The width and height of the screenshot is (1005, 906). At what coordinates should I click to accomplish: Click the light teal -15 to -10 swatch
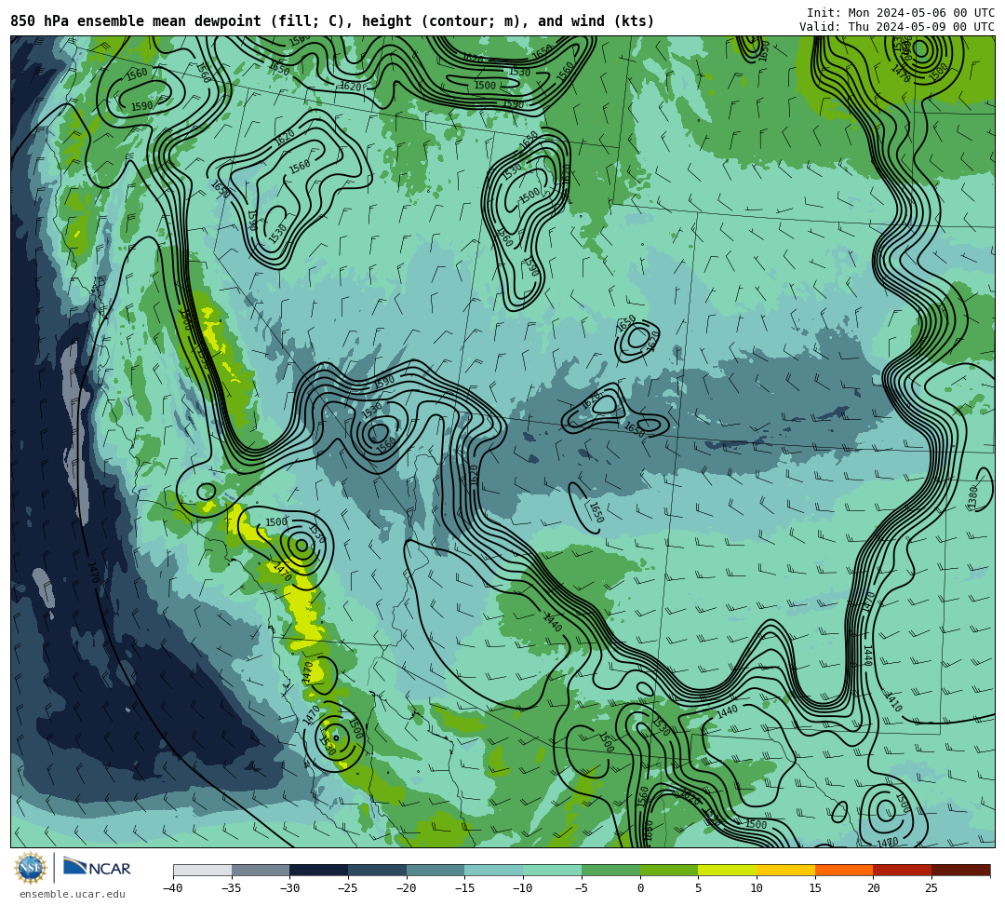tap(494, 870)
